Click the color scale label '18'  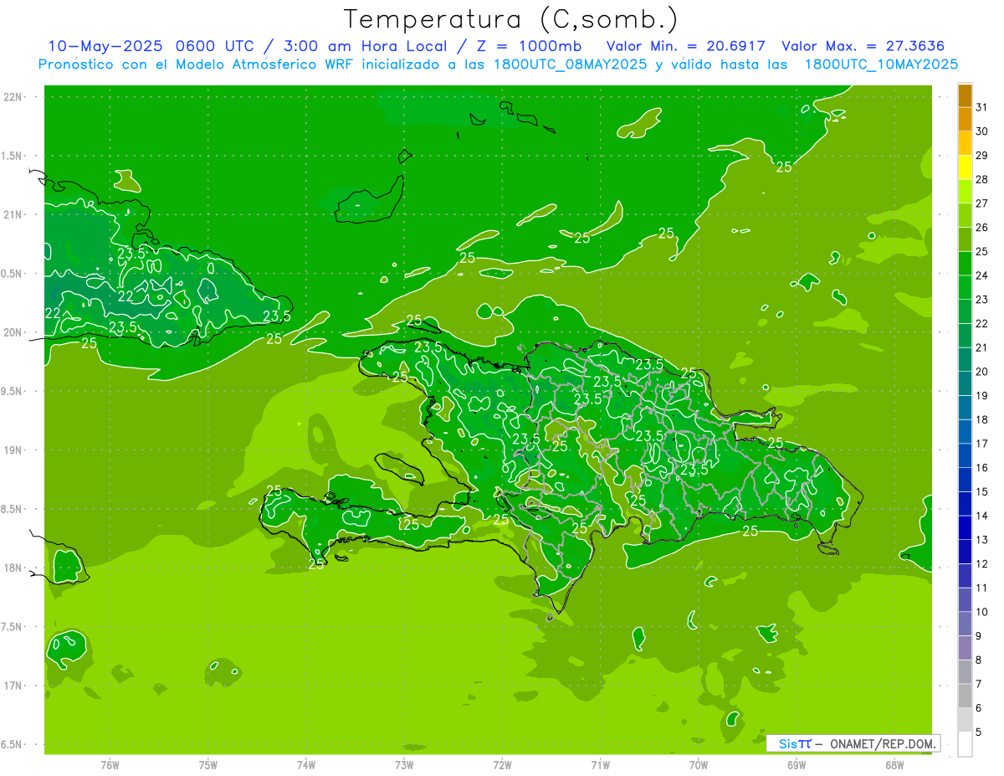coord(982,420)
